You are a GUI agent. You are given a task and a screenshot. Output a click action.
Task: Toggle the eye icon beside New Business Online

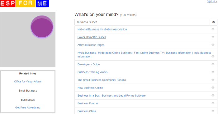[x=213, y=88]
